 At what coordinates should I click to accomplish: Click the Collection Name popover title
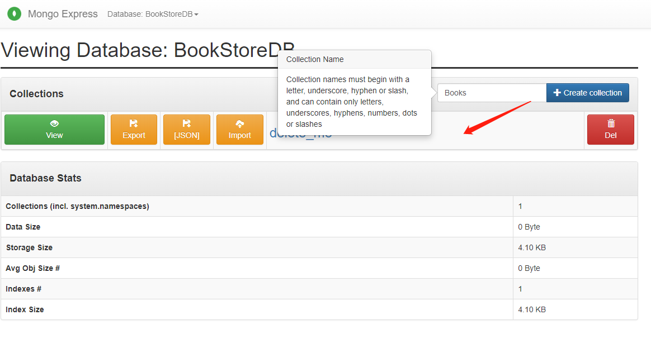315,59
